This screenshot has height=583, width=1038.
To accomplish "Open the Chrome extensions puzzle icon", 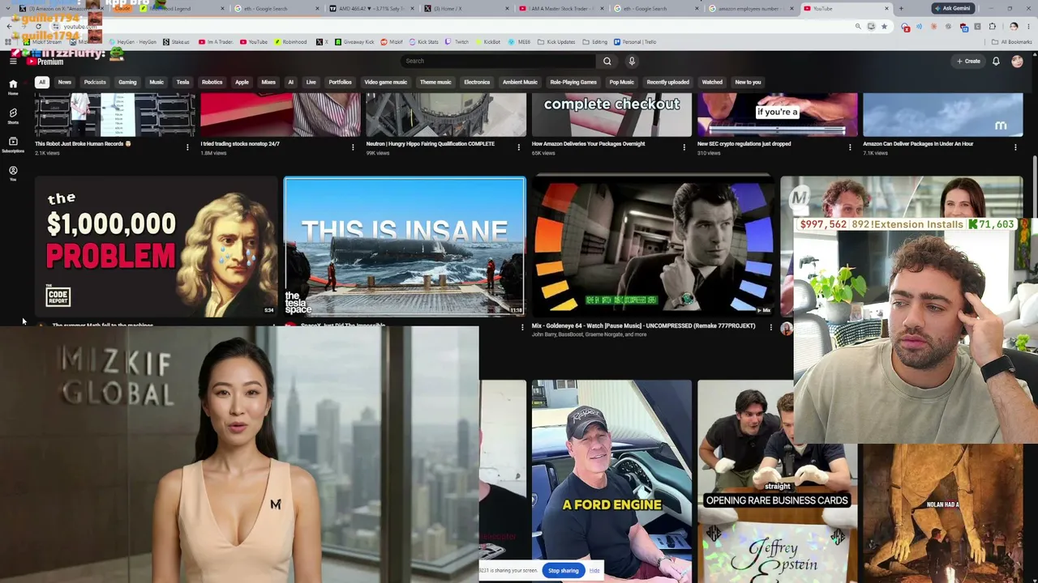I will click(993, 26).
